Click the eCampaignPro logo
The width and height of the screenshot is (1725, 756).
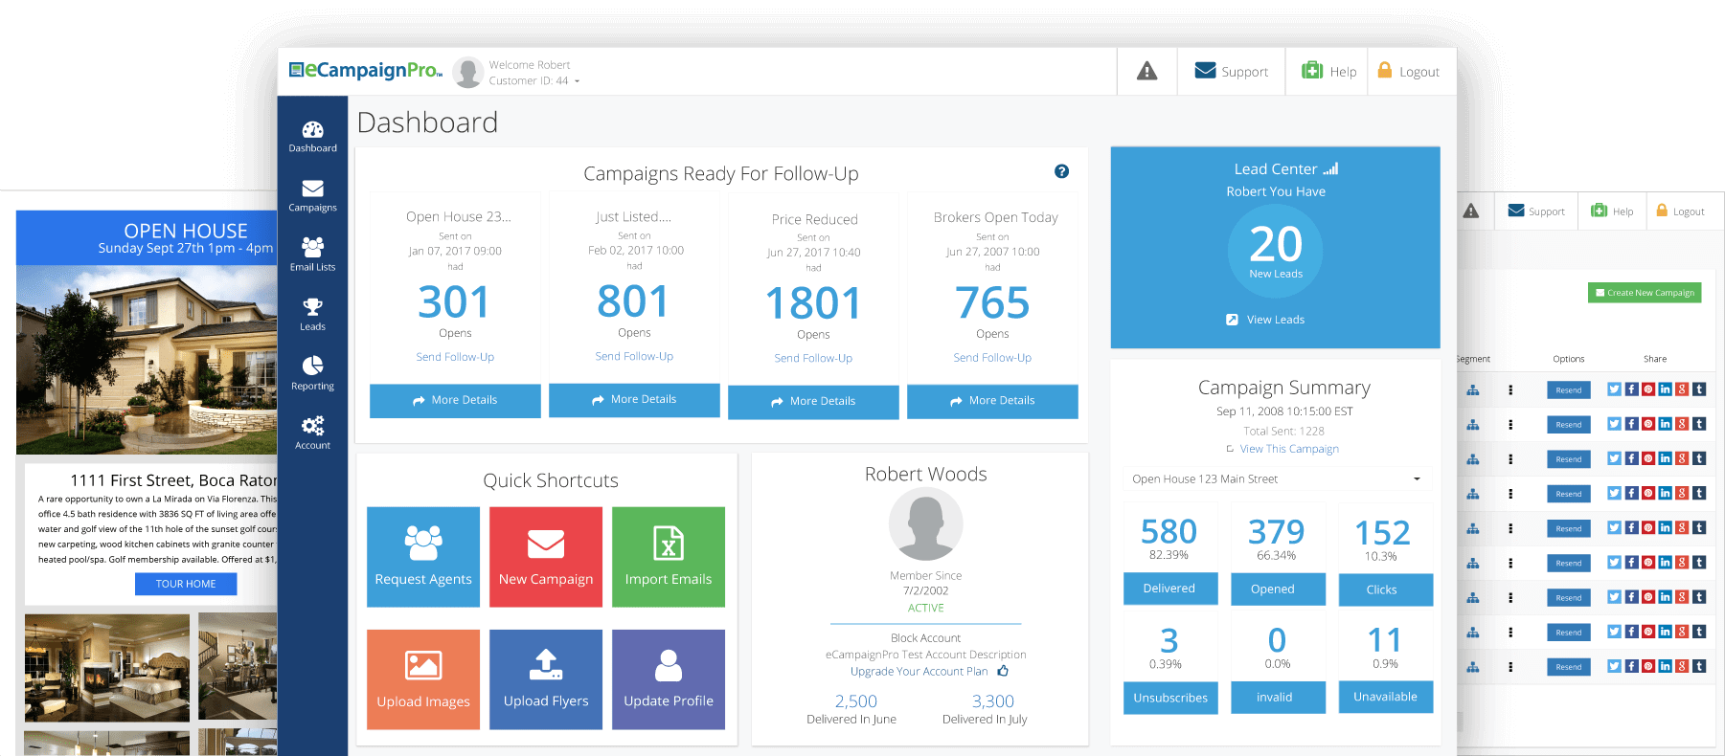pyautogui.click(x=366, y=70)
